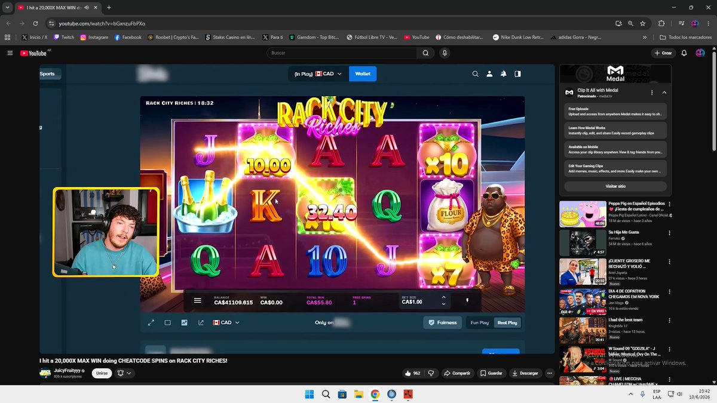Expand hidden bookmarks with double chevron

[645, 37]
